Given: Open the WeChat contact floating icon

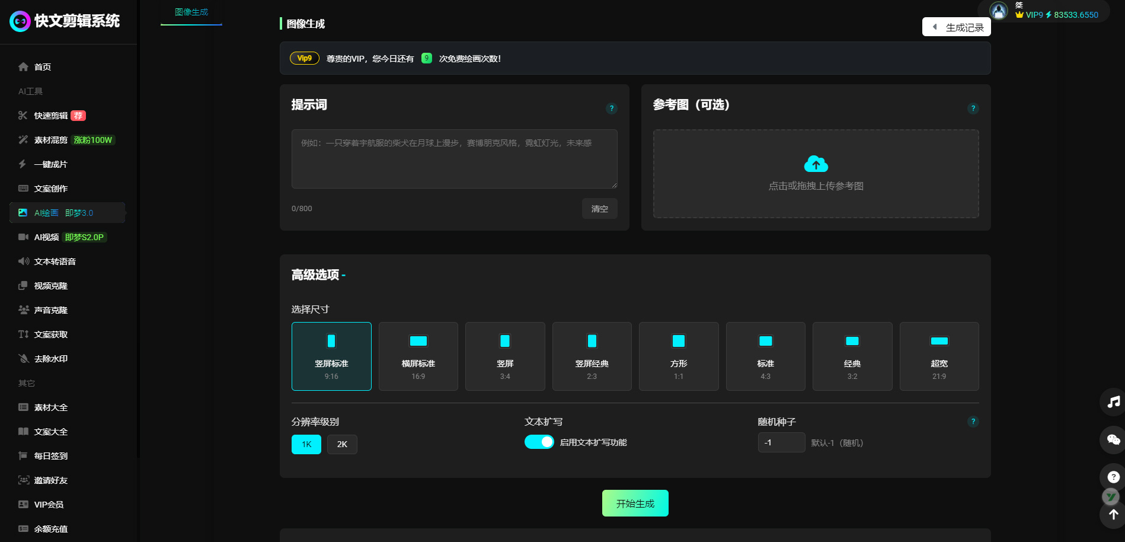Looking at the screenshot, I should [1113, 439].
